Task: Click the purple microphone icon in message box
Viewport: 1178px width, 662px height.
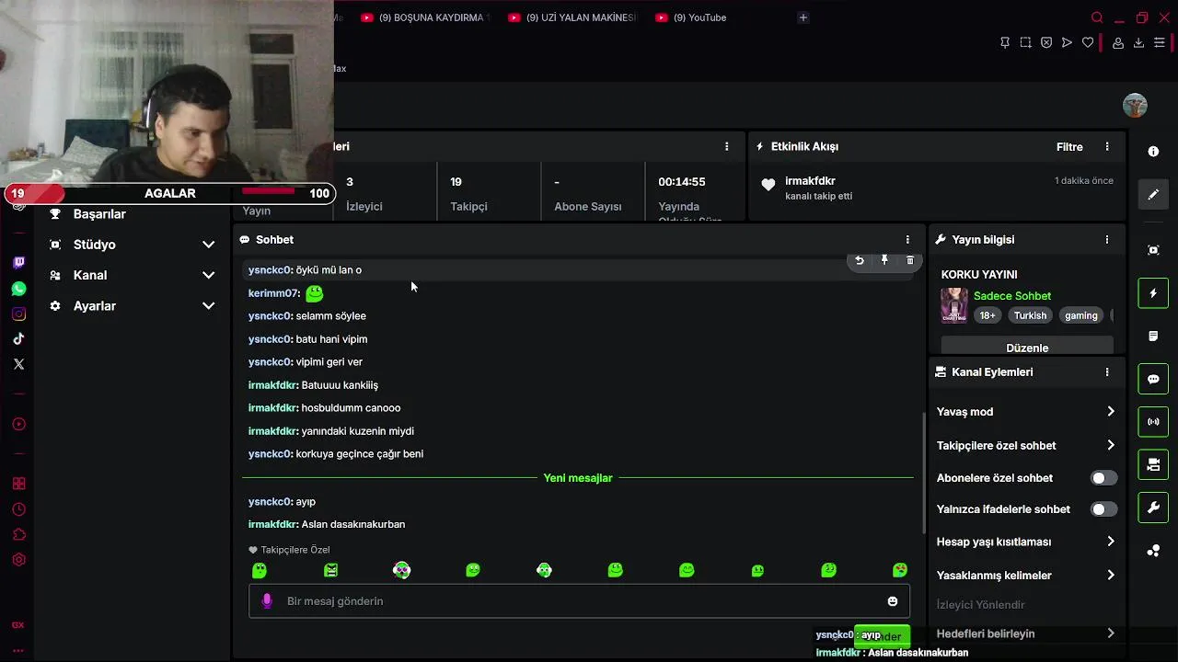Action: pos(267,601)
